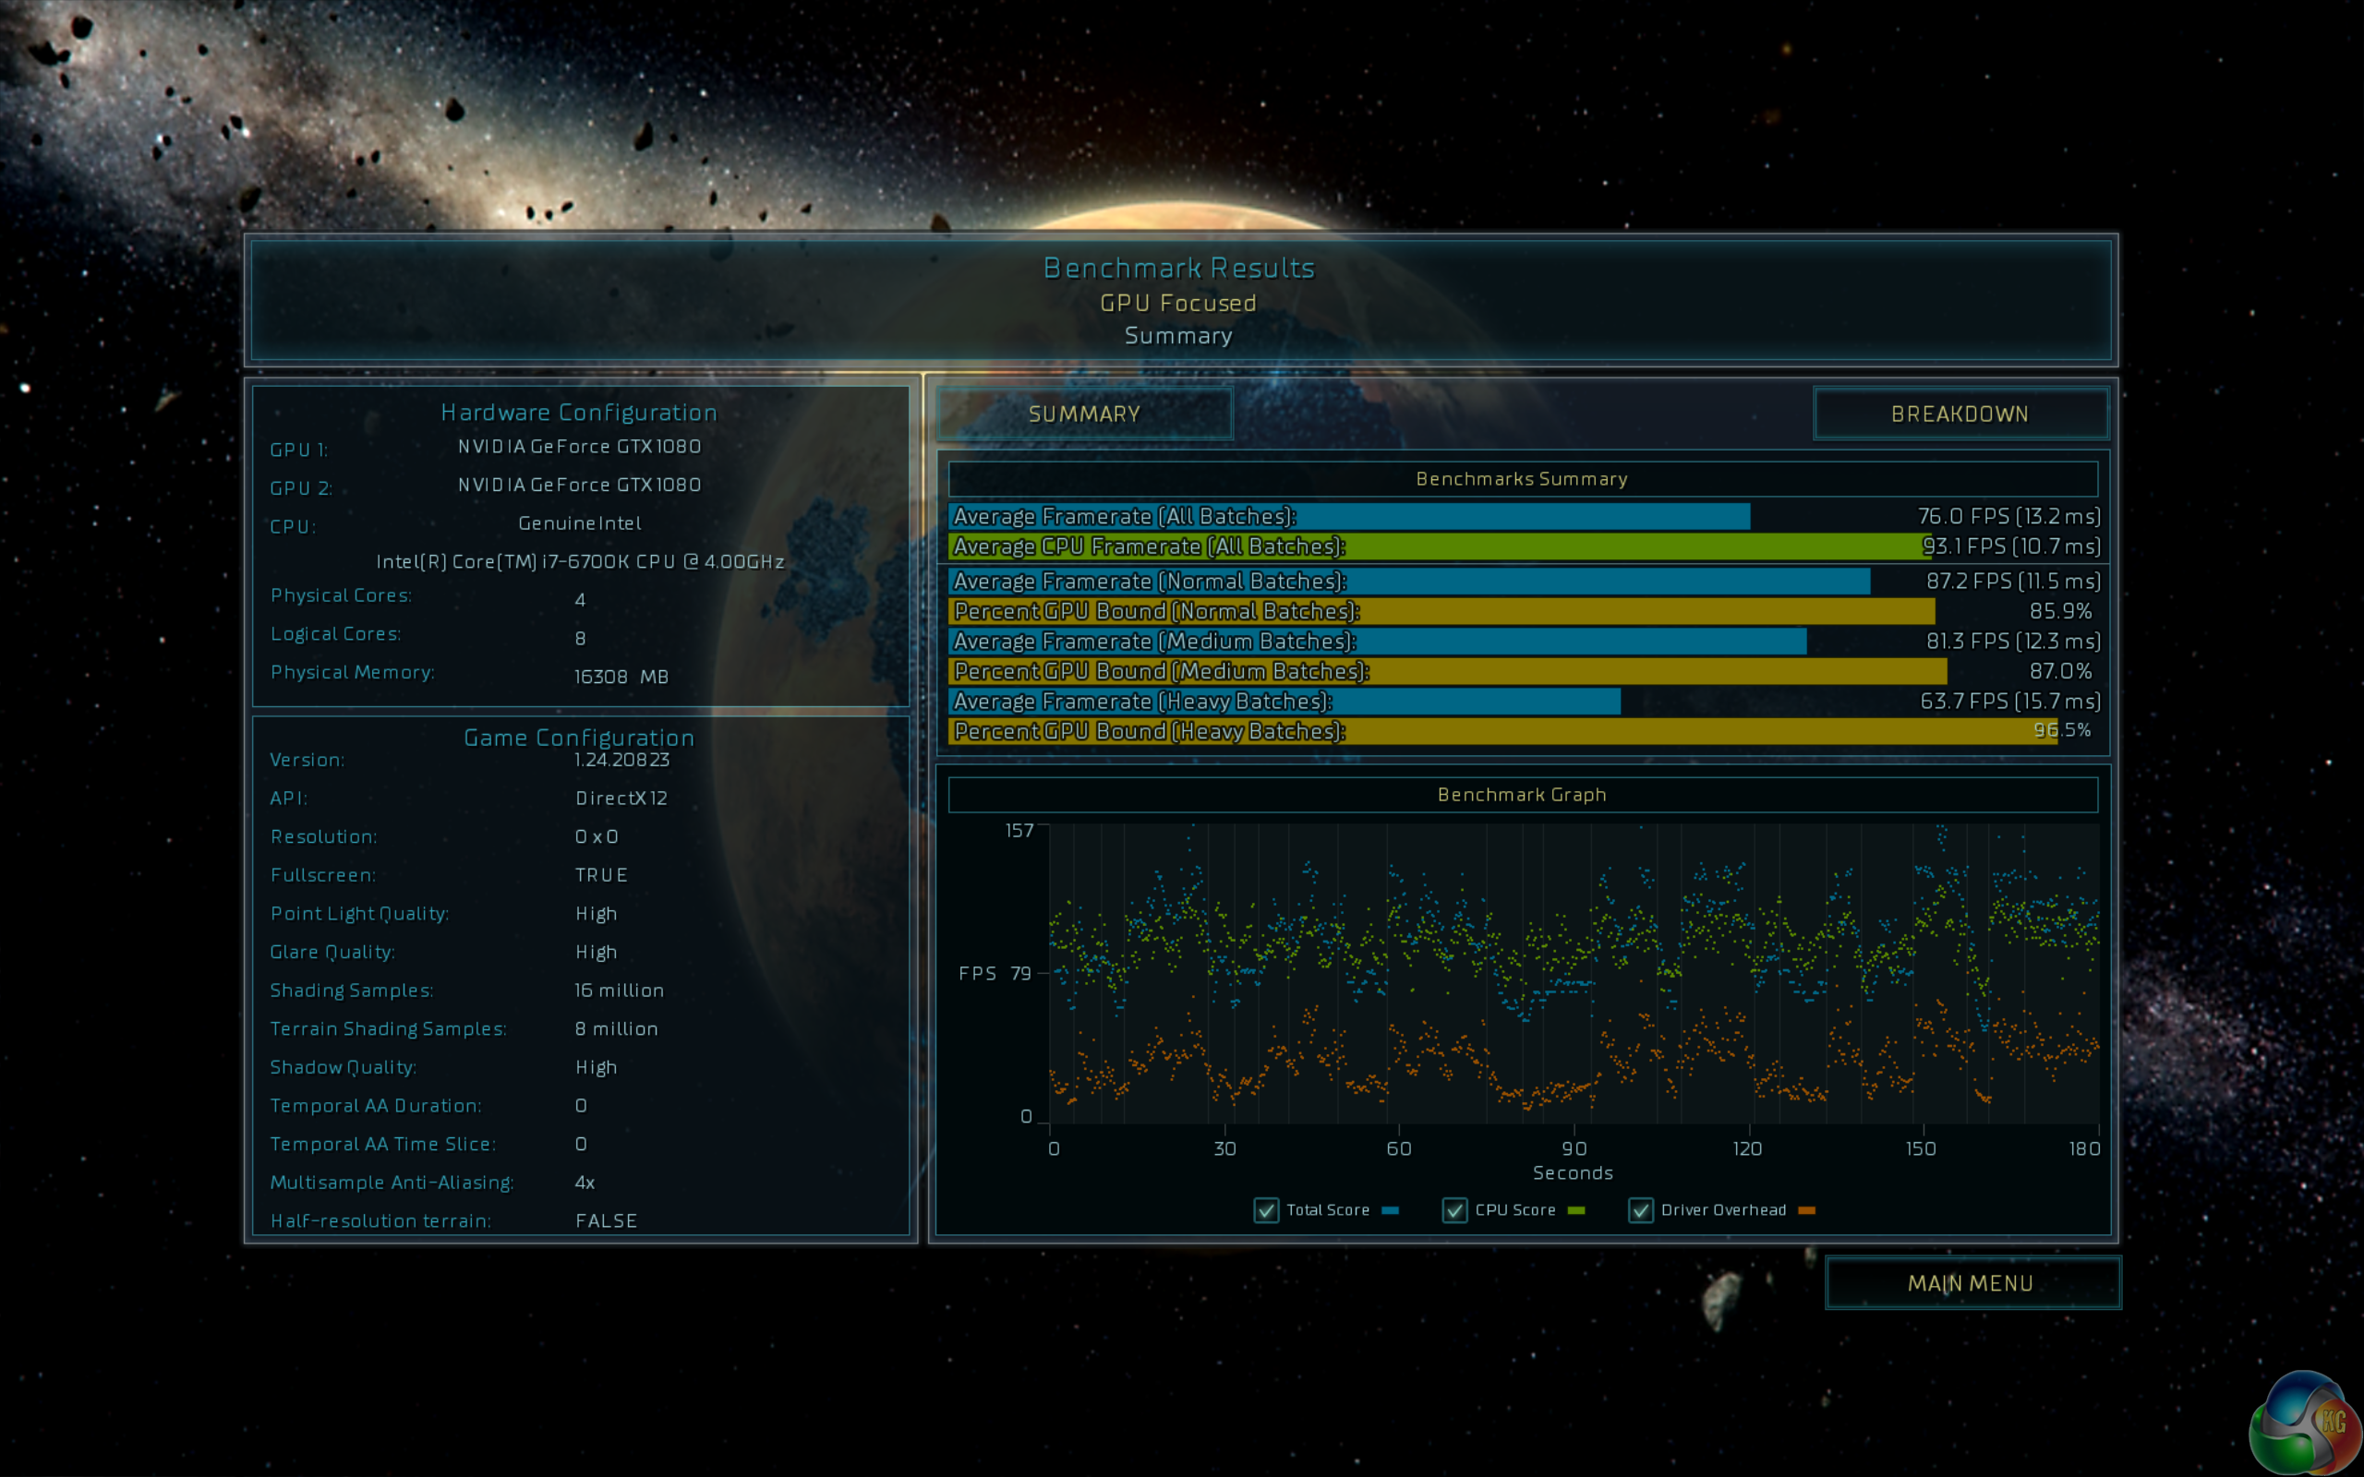This screenshot has width=2364, height=1477.
Task: Click the blue Total Score legend swatch
Action: click(x=1390, y=1210)
